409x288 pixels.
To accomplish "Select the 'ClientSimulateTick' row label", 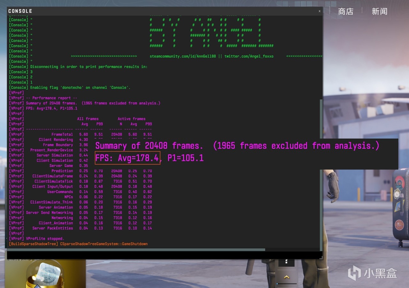I will (54, 181).
